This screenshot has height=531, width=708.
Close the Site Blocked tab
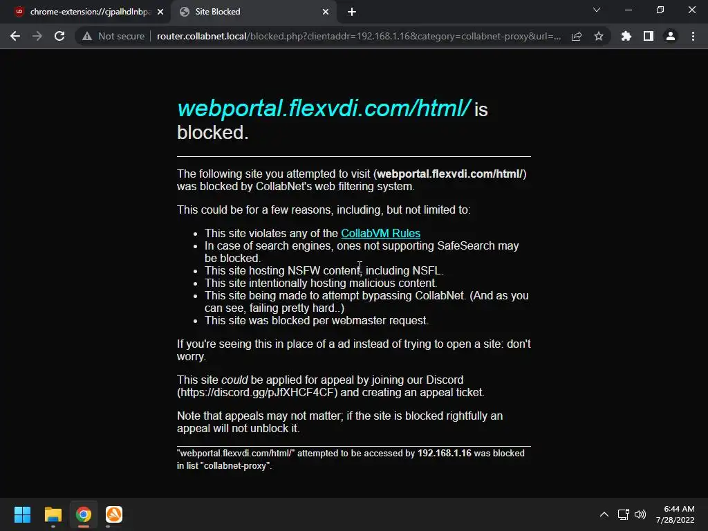(326, 12)
